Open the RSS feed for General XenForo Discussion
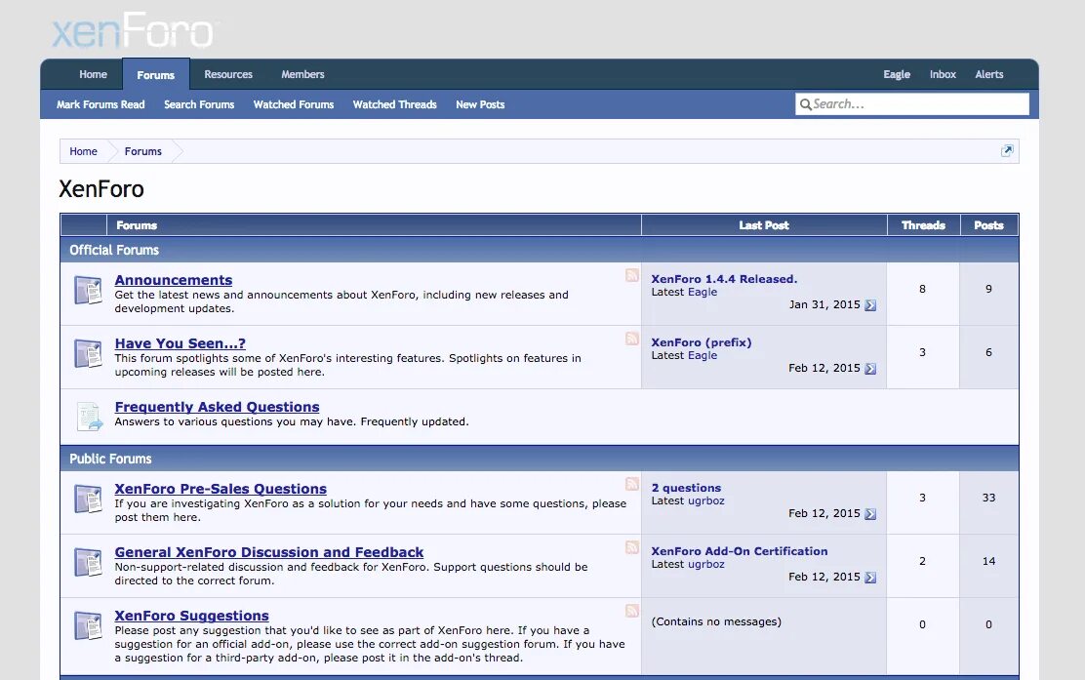The width and height of the screenshot is (1085, 680). click(x=631, y=548)
